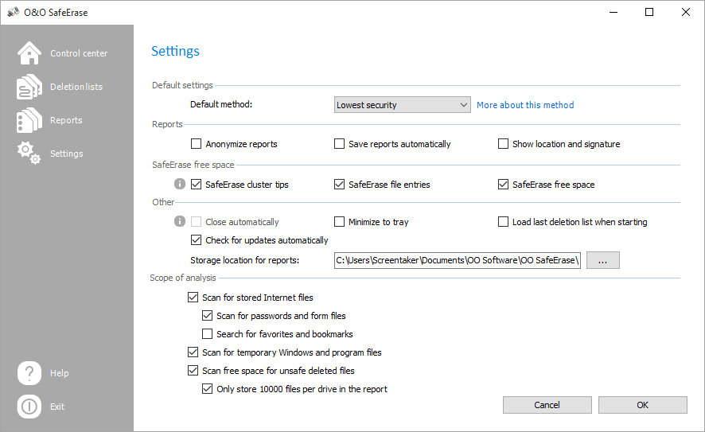Enable Minimize to tray
The width and height of the screenshot is (705, 432).
pyautogui.click(x=340, y=222)
